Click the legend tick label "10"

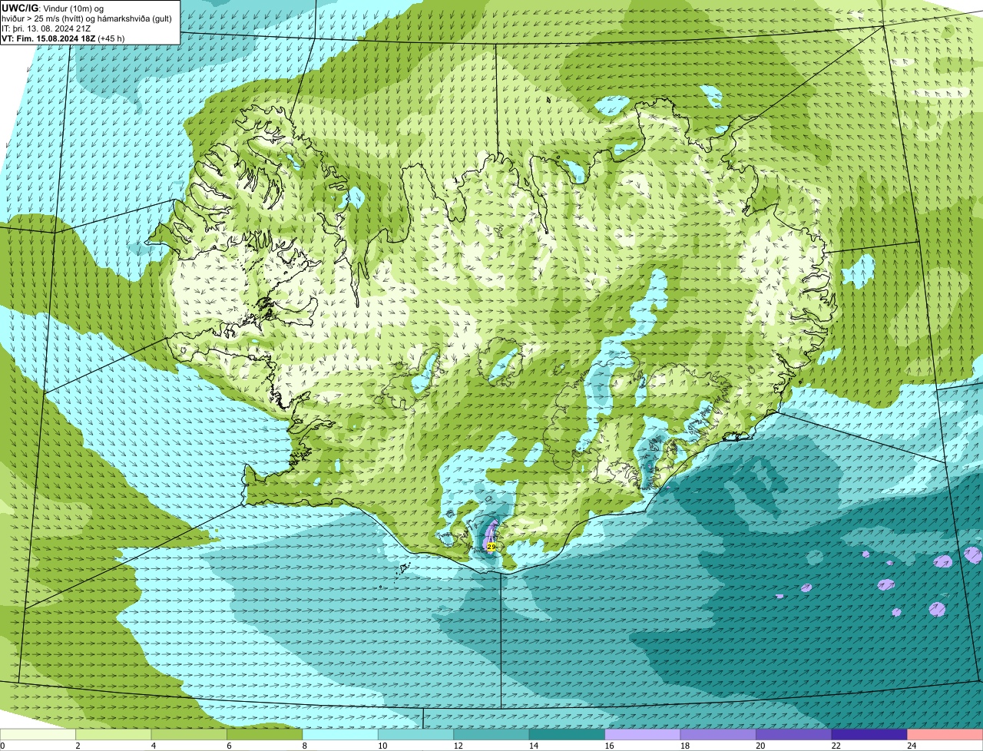(382, 746)
